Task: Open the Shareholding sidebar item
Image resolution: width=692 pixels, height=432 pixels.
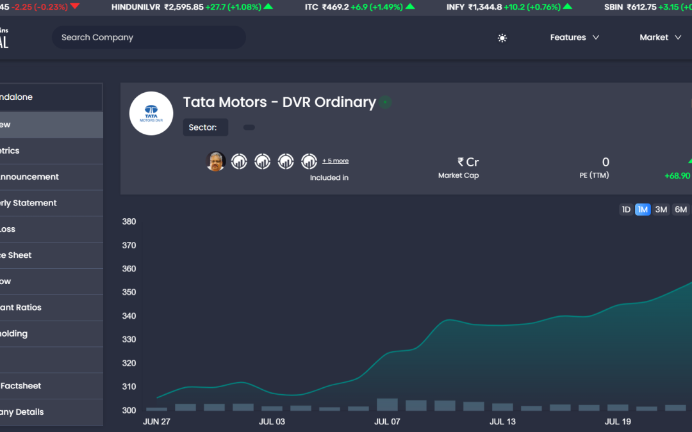Action: [x=51, y=333]
